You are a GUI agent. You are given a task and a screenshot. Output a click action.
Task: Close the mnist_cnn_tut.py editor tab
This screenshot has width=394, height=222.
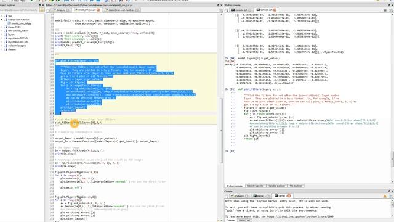click(x=98, y=10)
